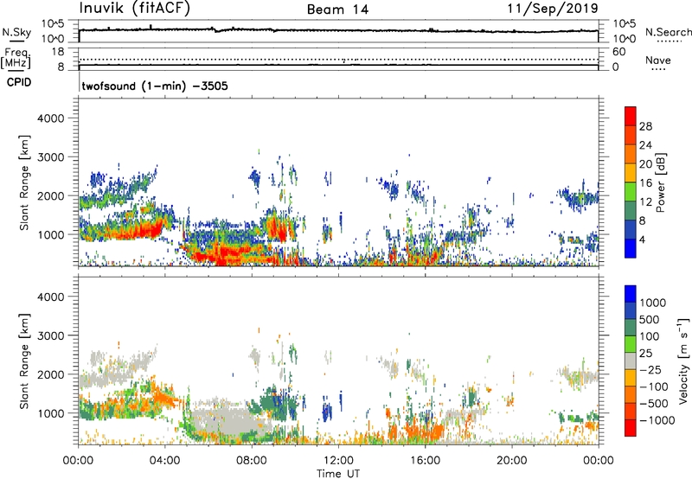Click the 'Power [dB]' colorbar label
This screenshot has height=479, width=692.
[660, 182]
